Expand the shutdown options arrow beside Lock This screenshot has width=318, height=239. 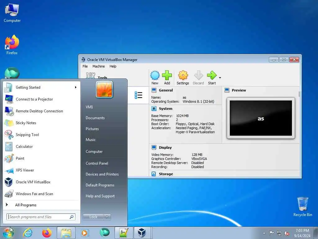(107, 217)
